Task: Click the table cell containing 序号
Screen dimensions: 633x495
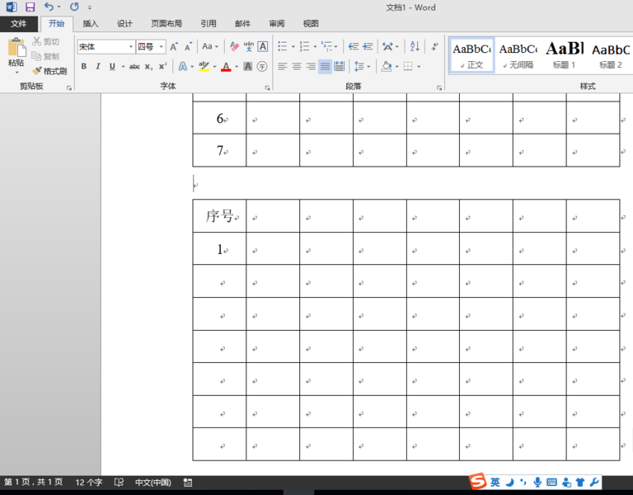Action: coord(219,216)
